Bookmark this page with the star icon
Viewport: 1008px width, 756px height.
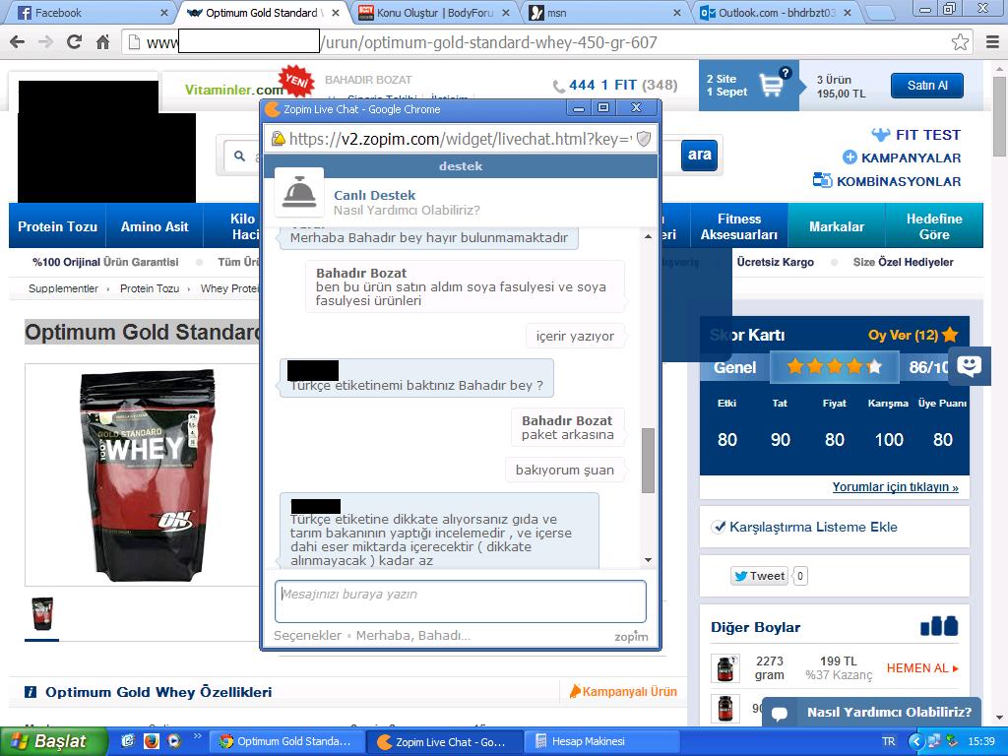coord(960,42)
